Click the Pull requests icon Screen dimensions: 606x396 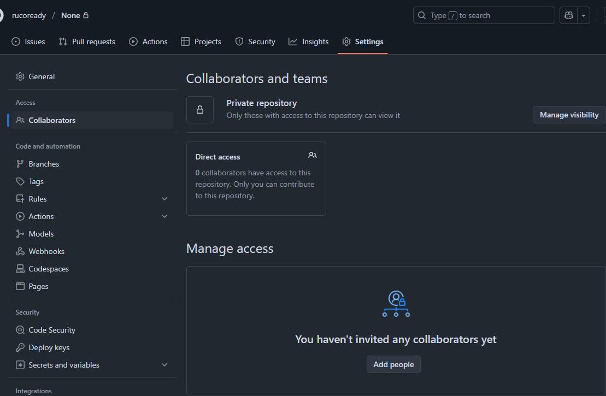(63, 42)
